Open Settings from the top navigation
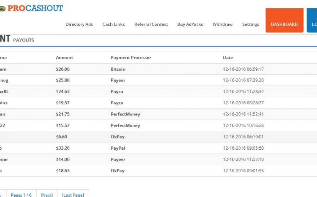Screen dimensions: 317x197 (x=250, y=24)
